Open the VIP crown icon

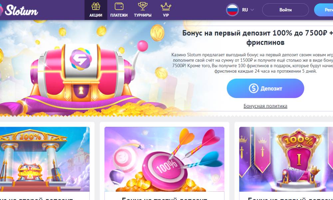tap(166, 7)
